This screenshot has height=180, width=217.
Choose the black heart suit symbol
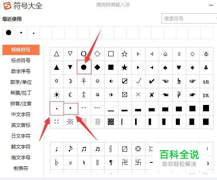[x=179, y=67]
